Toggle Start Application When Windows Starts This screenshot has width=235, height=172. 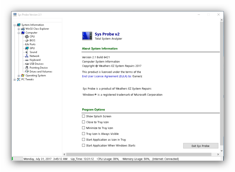coord(83,145)
